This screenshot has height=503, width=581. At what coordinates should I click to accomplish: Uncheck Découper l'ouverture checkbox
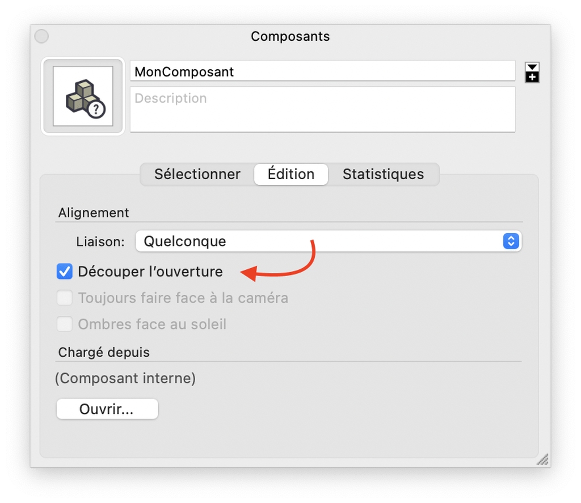(65, 271)
